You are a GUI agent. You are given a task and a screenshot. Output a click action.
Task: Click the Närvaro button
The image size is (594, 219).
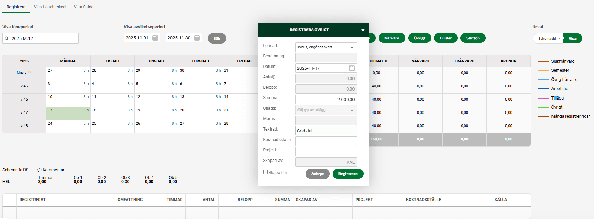coord(391,38)
